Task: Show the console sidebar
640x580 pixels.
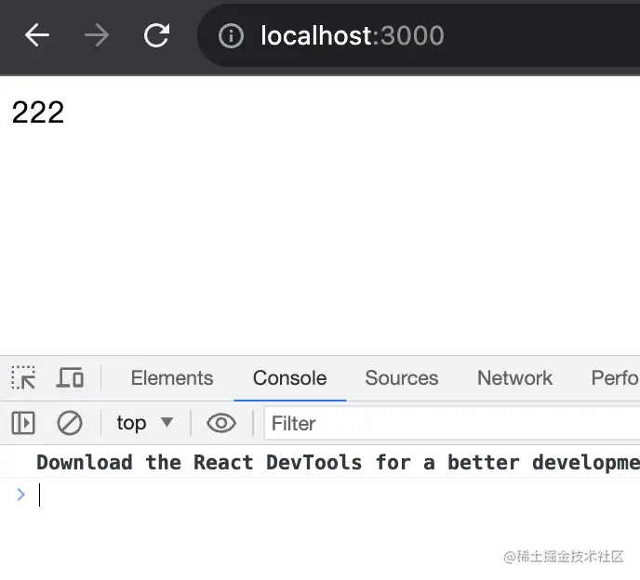Action: [23, 423]
